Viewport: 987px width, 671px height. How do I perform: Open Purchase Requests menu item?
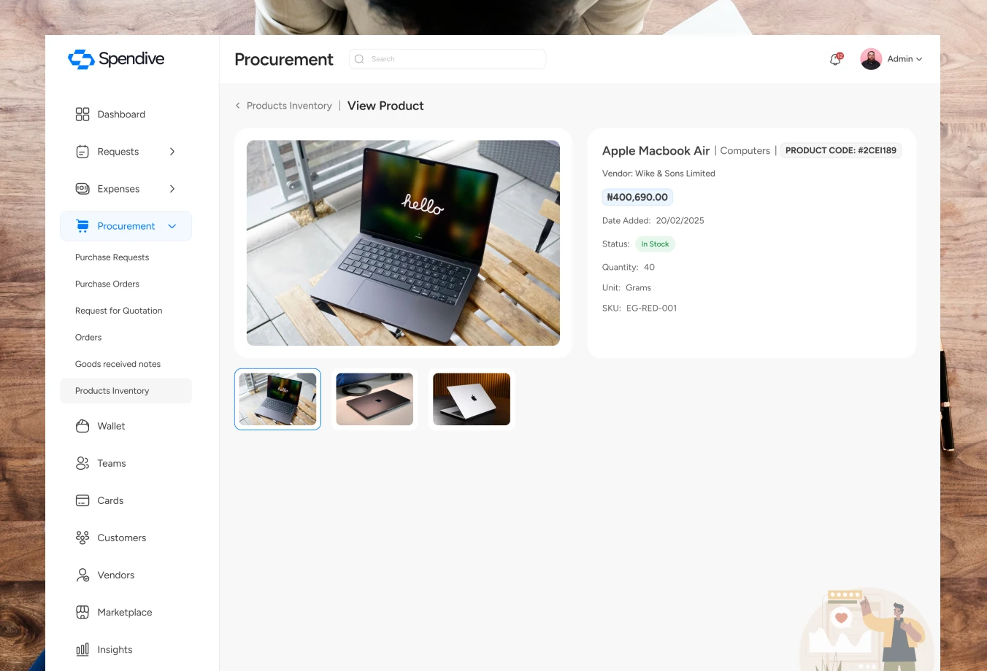pyautogui.click(x=112, y=257)
